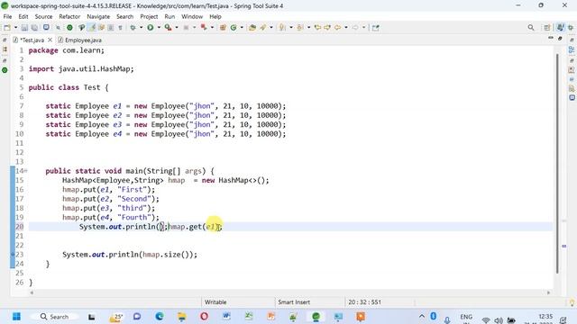This screenshot has height=324, width=577.
Task: Click Writable status bar entry
Action: point(215,302)
